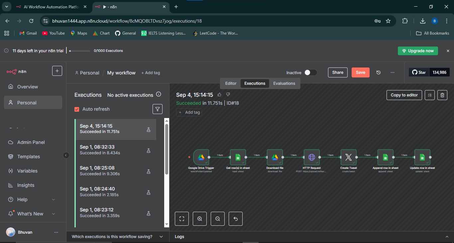Select the Create Tweet X node
The height and width of the screenshot is (243, 454).
coord(348,157)
